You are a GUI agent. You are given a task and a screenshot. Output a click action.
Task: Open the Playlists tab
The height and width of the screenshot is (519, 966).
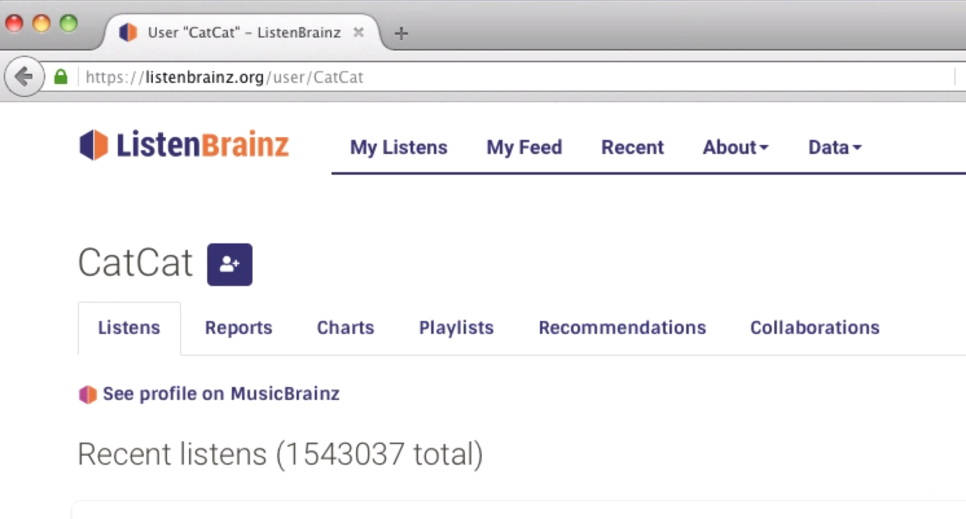click(x=456, y=328)
